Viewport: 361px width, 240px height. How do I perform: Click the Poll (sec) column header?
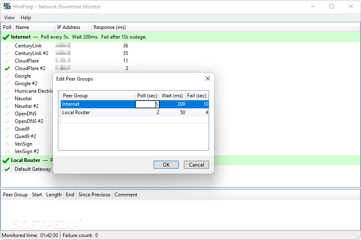point(147,96)
